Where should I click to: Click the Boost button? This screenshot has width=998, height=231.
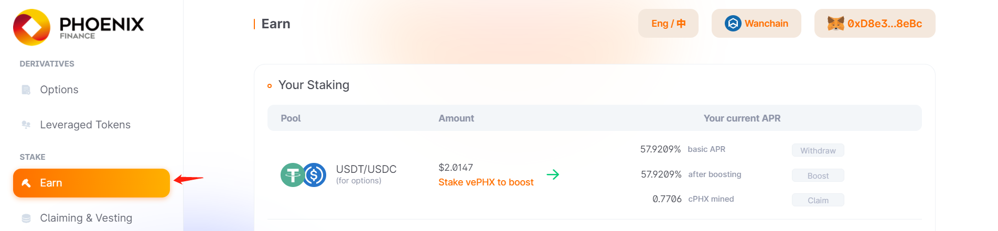pos(818,175)
